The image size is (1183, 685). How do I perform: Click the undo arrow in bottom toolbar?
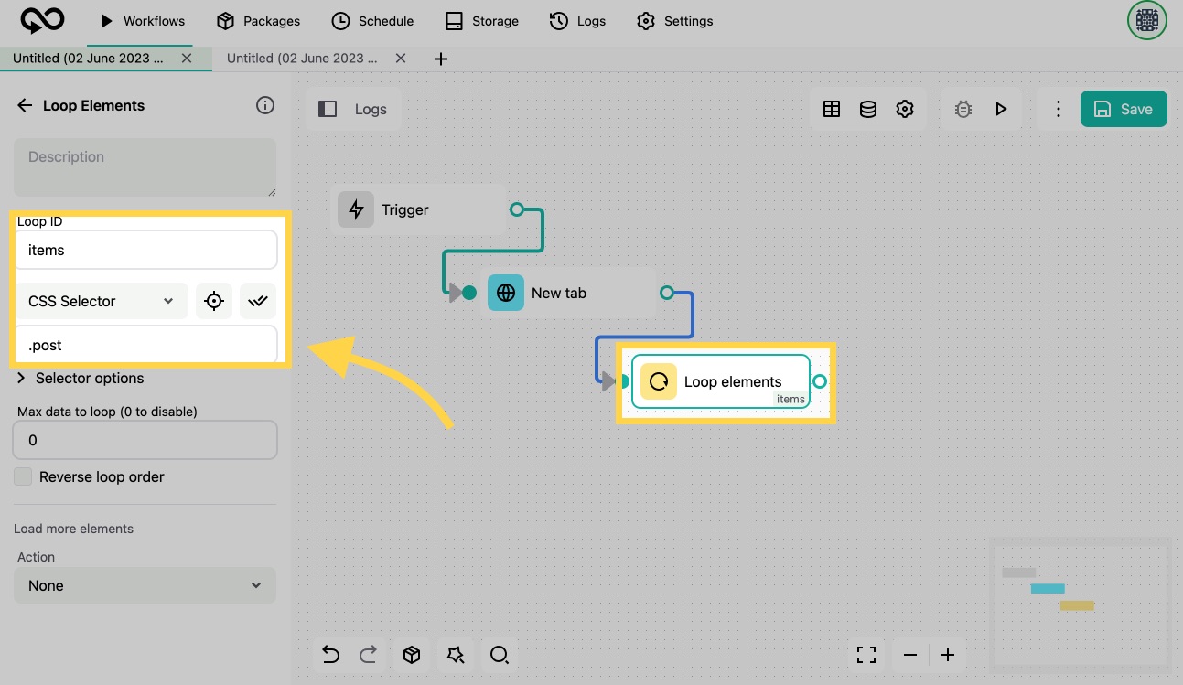click(x=331, y=655)
